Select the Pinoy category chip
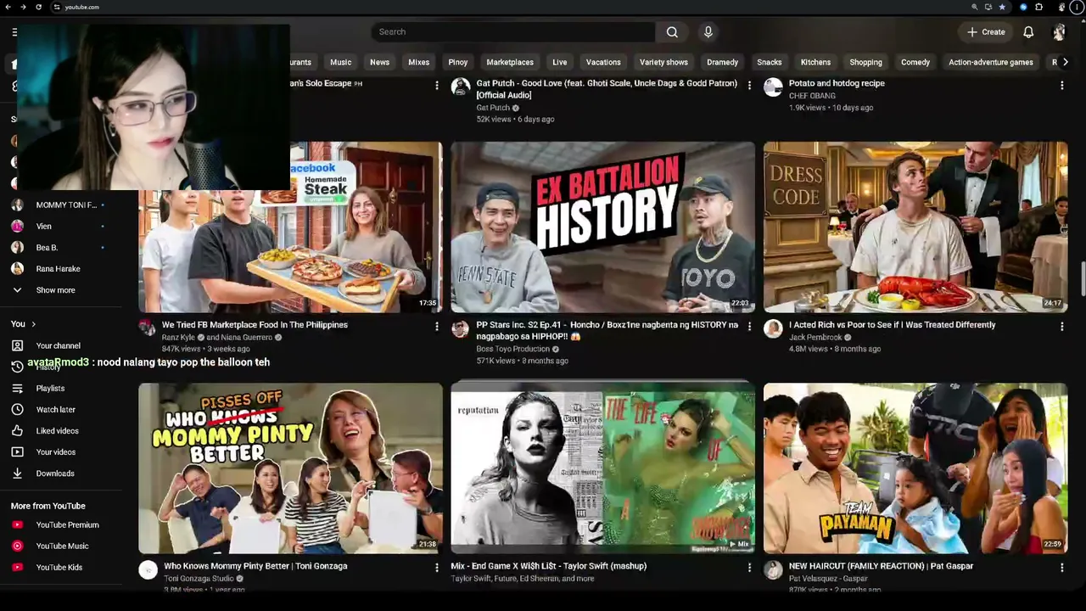The height and width of the screenshot is (611, 1086). pos(458,62)
